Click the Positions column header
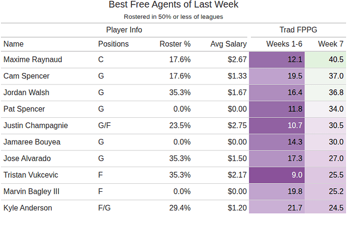The width and height of the screenshot is (347, 225). coord(113,44)
